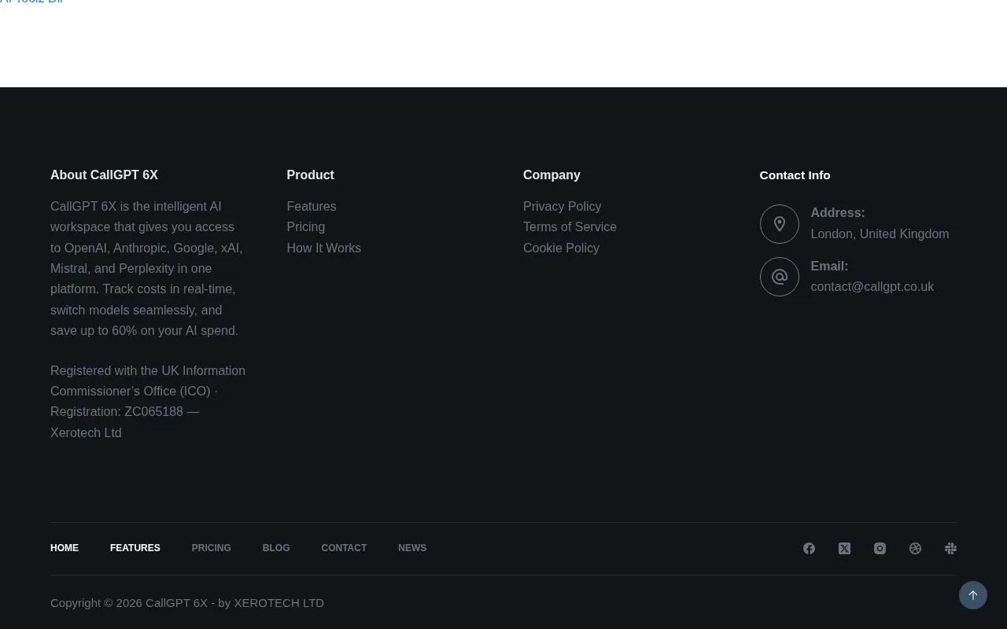Open NEWS in footer menu
Viewport: 1007px width, 629px height.
click(412, 548)
